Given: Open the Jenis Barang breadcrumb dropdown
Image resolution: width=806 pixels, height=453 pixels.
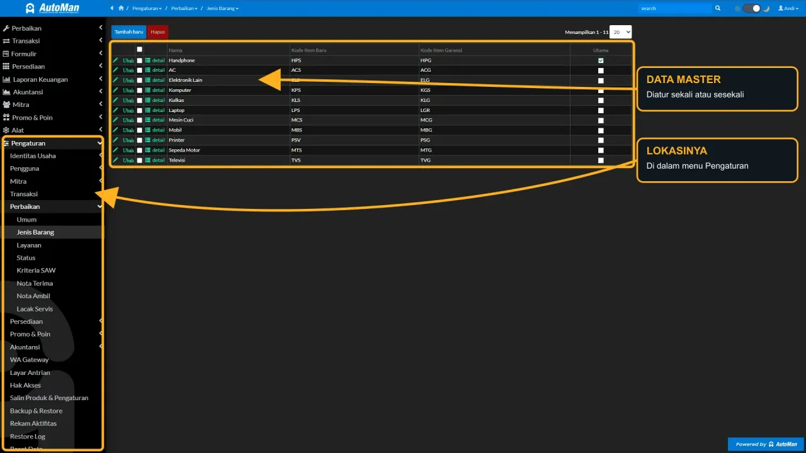Looking at the screenshot, I should pyautogui.click(x=223, y=8).
